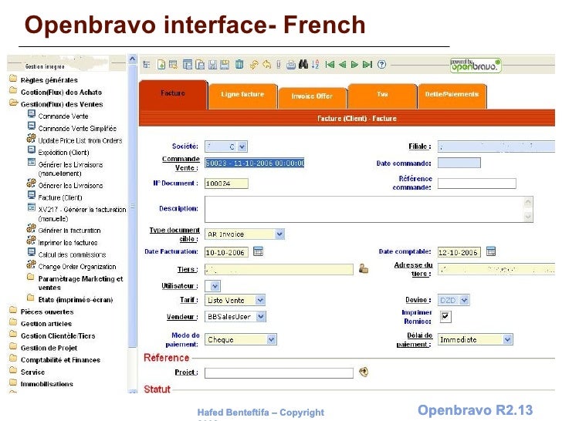
Task: Open Update Price List from Orders item
Action: point(80,140)
